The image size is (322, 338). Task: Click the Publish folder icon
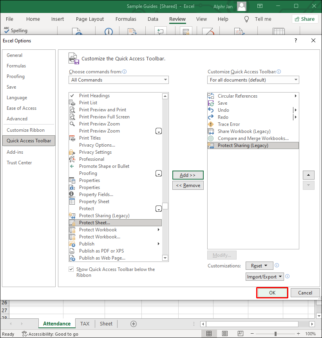click(x=72, y=244)
